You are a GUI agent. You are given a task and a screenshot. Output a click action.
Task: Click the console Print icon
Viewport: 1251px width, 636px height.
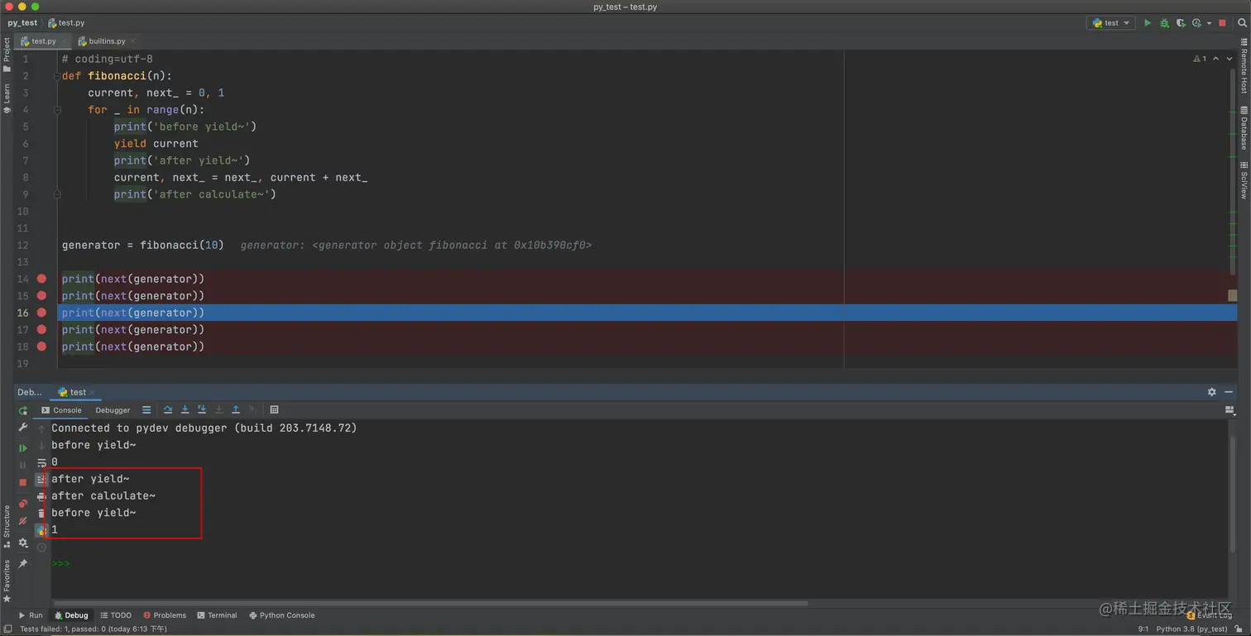pyautogui.click(x=41, y=497)
